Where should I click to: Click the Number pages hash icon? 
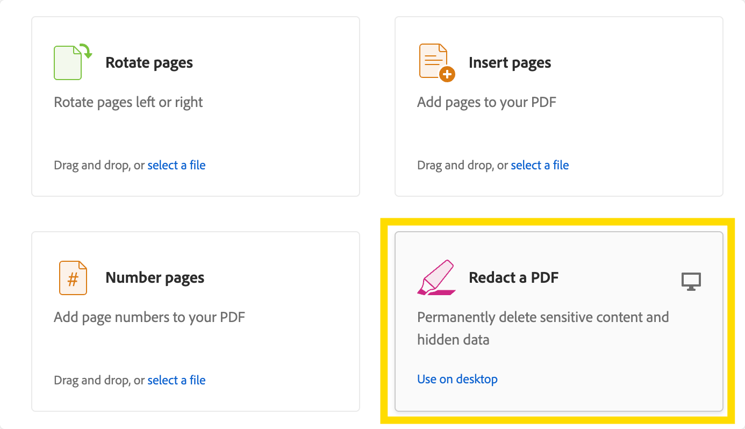click(x=73, y=278)
